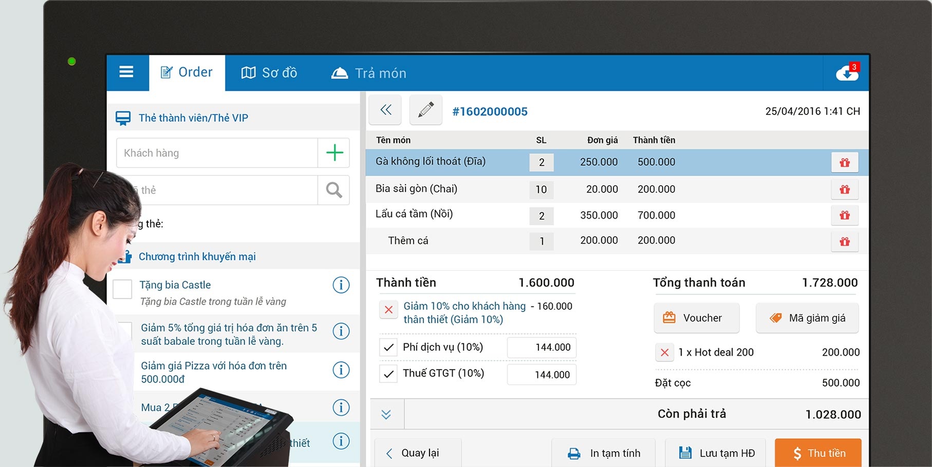
Task: Tick the Tặng bia Castle checkbox
Action: pyautogui.click(x=122, y=289)
